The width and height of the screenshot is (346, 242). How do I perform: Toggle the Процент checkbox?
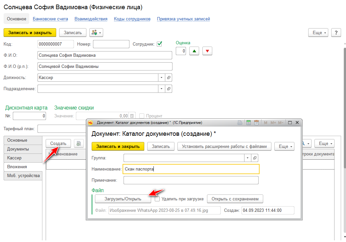coord(142,116)
